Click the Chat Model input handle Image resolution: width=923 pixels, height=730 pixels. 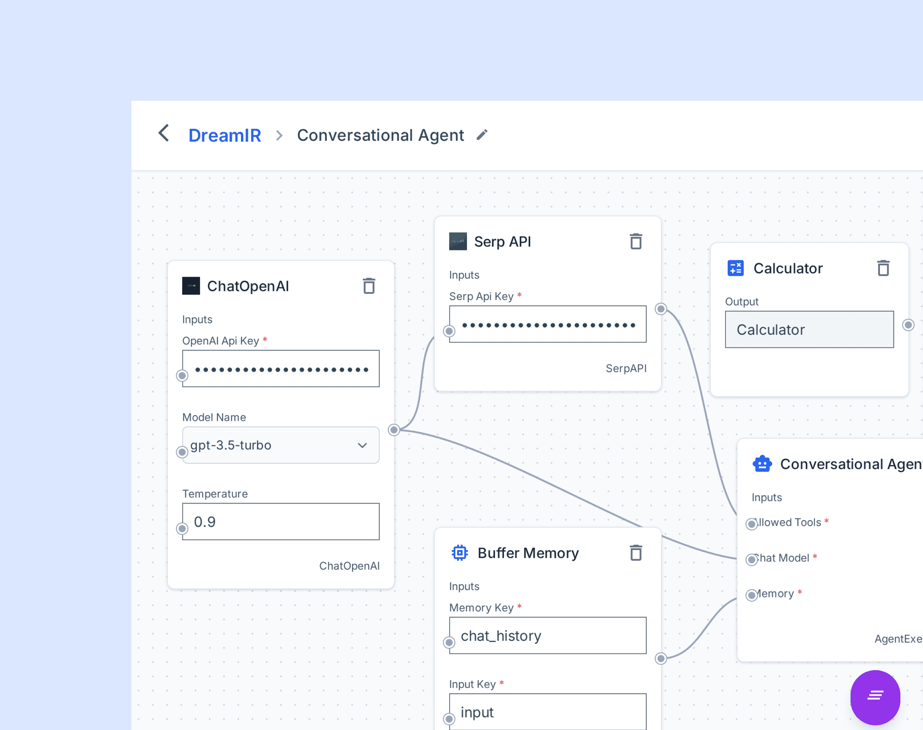[751, 560]
